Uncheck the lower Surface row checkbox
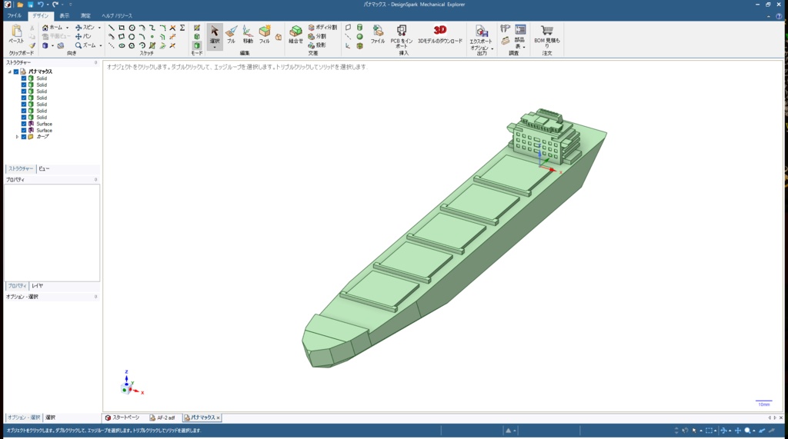Viewport: 788px width, 439px height. pyautogui.click(x=24, y=130)
